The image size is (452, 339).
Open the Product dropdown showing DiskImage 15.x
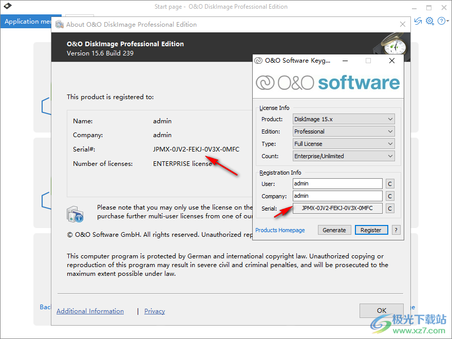click(391, 119)
